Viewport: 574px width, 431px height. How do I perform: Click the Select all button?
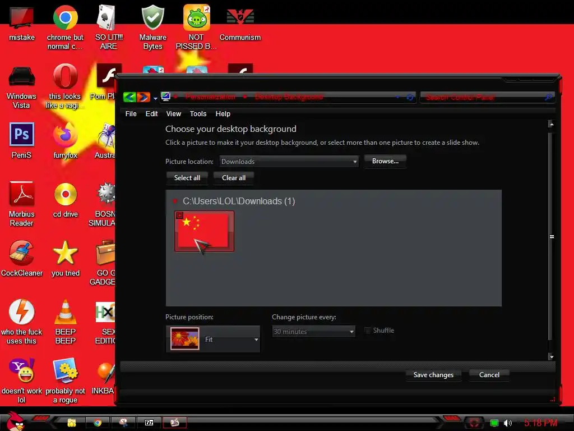(x=187, y=178)
